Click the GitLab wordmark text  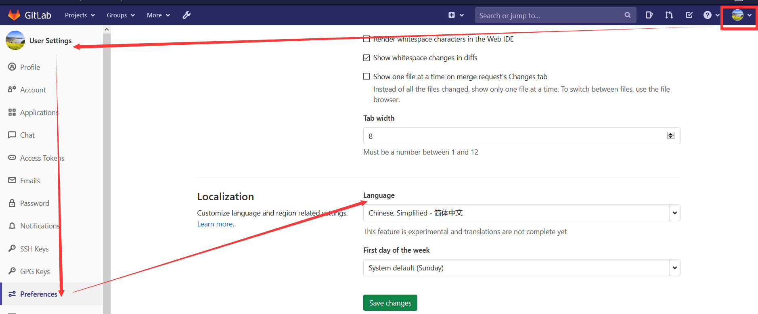(38, 15)
